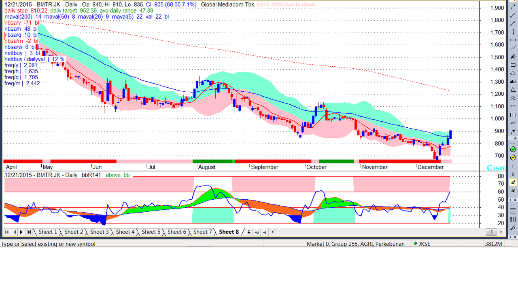Click the 'nettbuy / dailyval | 12 %' label

click(x=34, y=59)
